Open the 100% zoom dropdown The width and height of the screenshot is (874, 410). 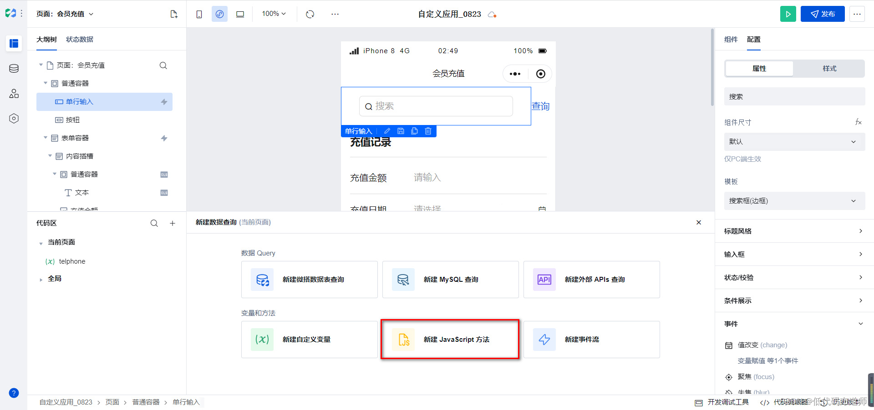[x=274, y=14]
